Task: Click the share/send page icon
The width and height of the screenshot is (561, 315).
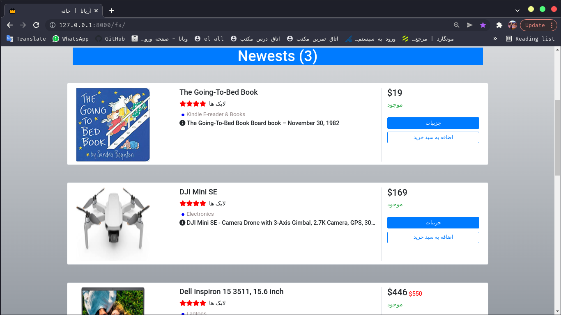Action: point(469,25)
